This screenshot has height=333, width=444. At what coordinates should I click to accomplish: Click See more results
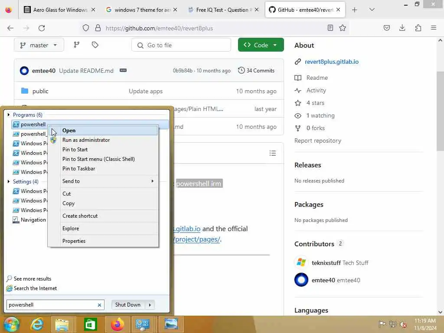pos(32,279)
